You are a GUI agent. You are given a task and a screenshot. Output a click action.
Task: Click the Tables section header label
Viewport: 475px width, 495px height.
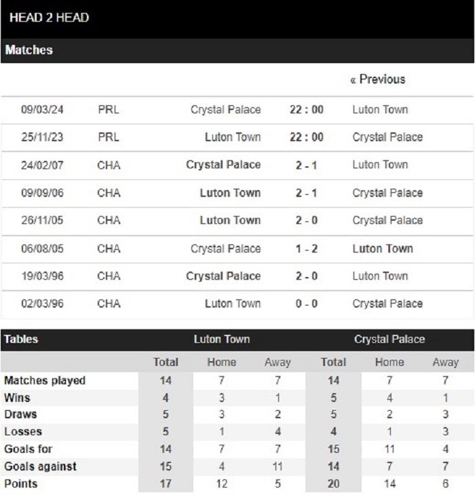[21, 339]
